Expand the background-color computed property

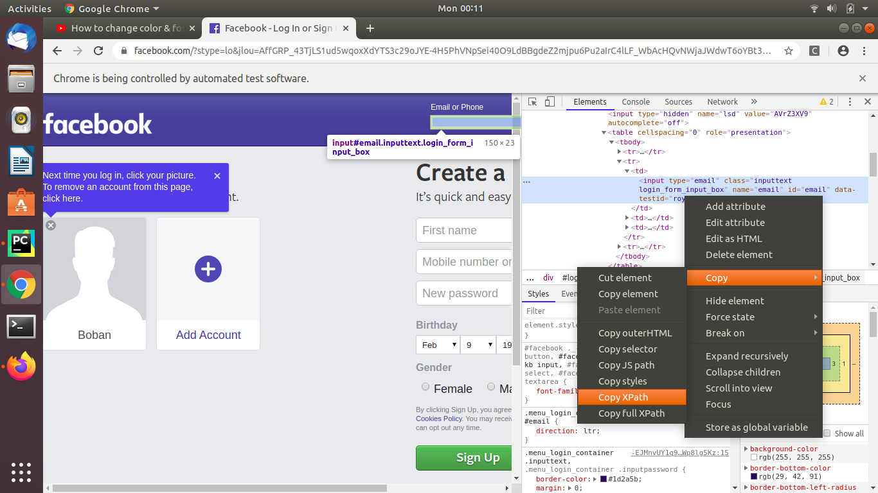[x=746, y=449]
